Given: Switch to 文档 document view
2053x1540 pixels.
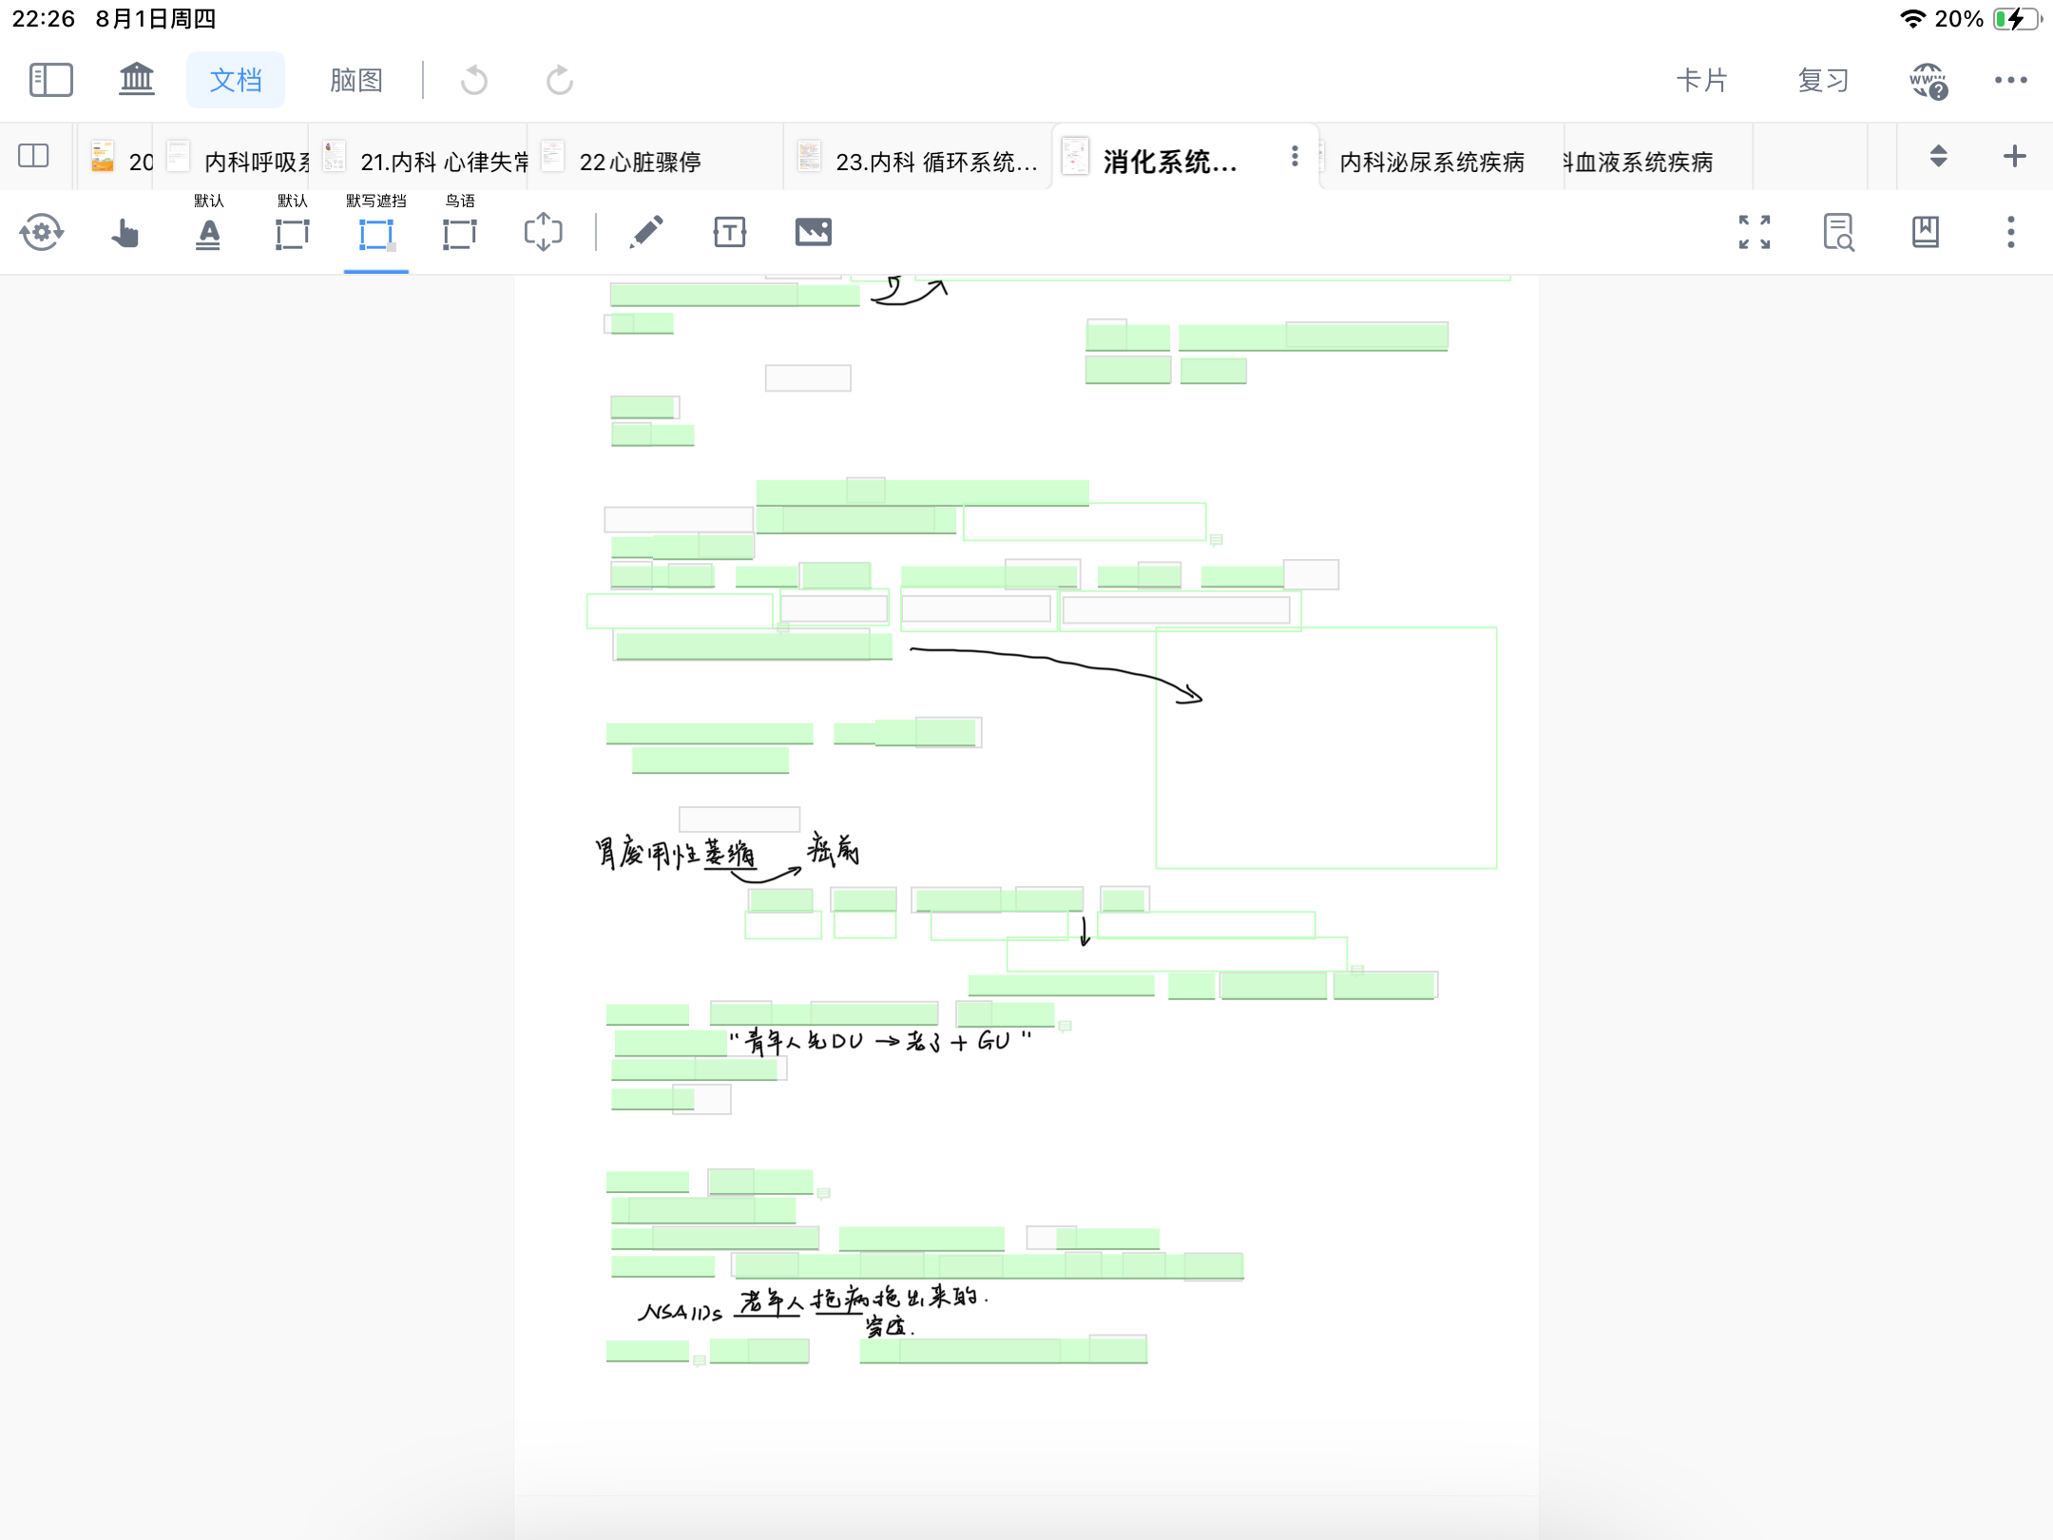Looking at the screenshot, I should pos(236,80).
